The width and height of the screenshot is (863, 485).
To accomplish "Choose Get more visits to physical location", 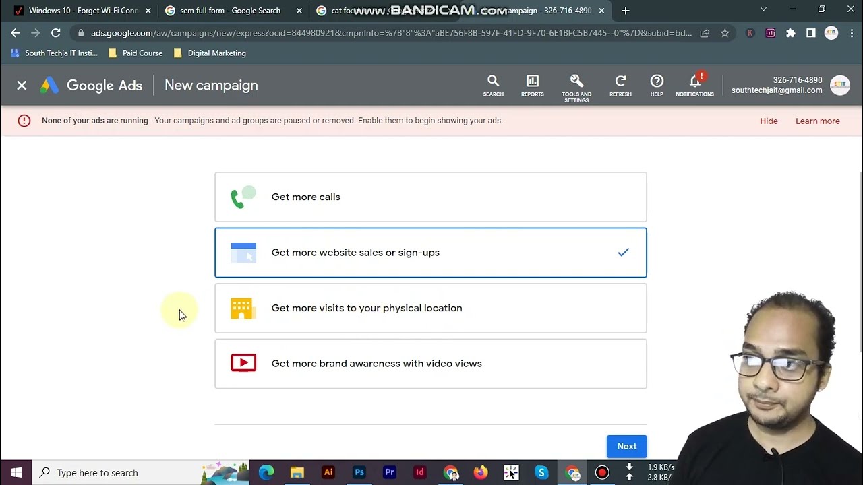I will 430,309.
